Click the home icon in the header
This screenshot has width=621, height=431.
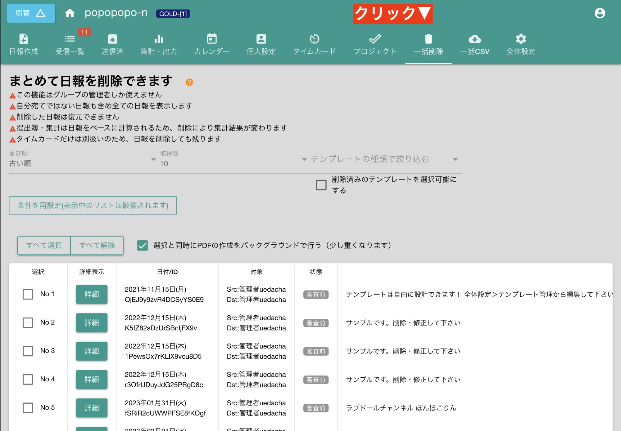tap(70, 13)
